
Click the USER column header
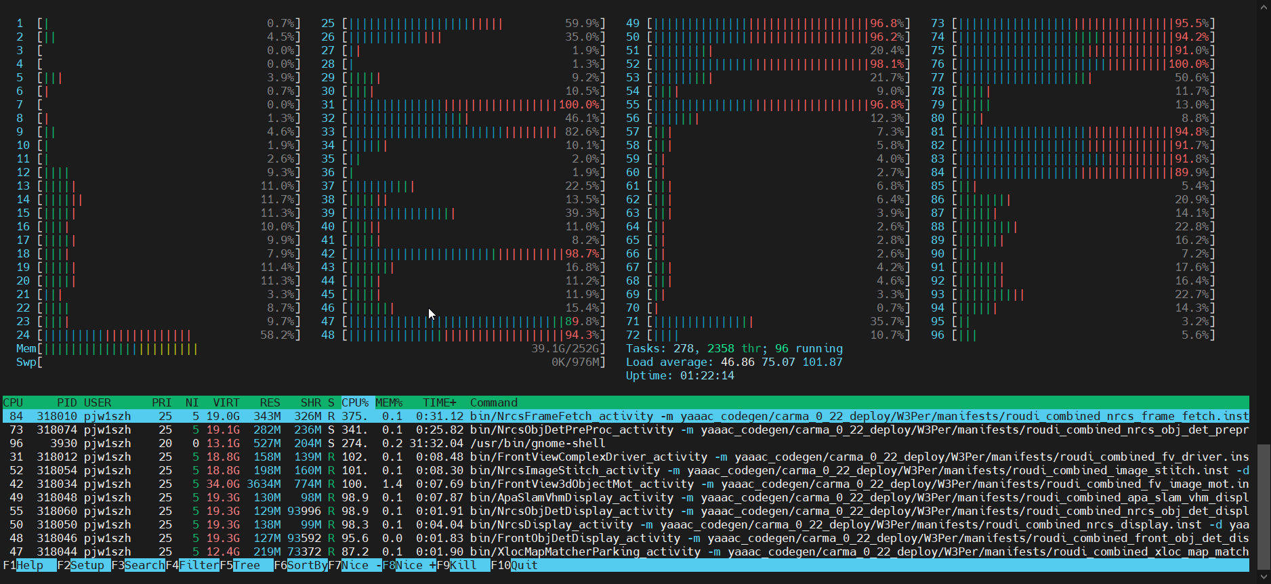click(x=98, y=402)
